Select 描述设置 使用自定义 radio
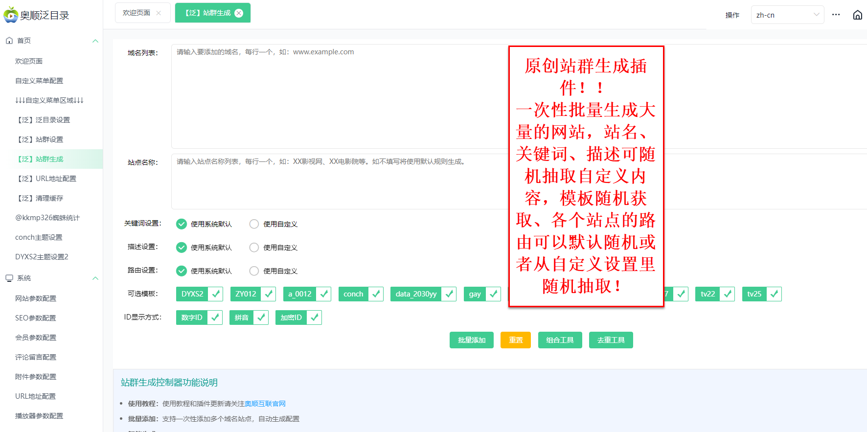867x432 pixels. tap(254, 248)
